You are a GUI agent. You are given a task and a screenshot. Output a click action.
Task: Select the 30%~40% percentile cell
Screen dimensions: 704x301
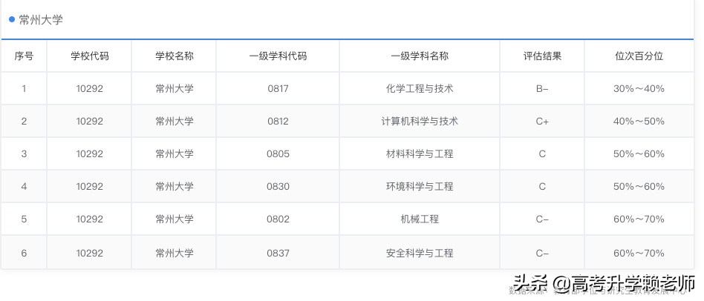point(639,88)
